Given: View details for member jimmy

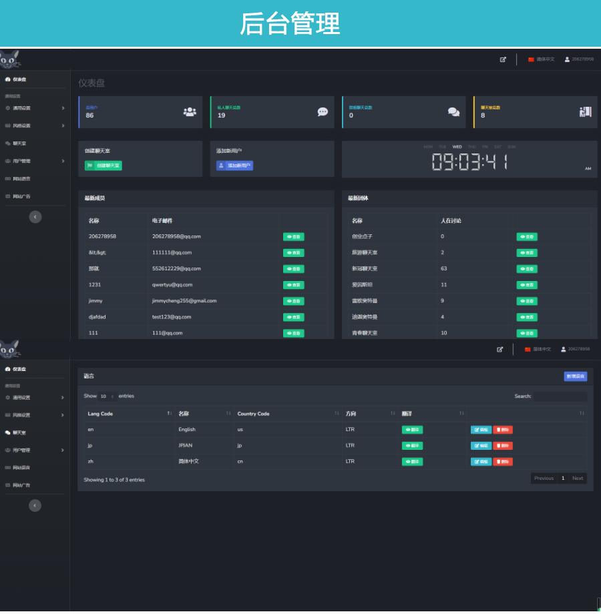Looking at the screenshot, I should click(293, 301).
